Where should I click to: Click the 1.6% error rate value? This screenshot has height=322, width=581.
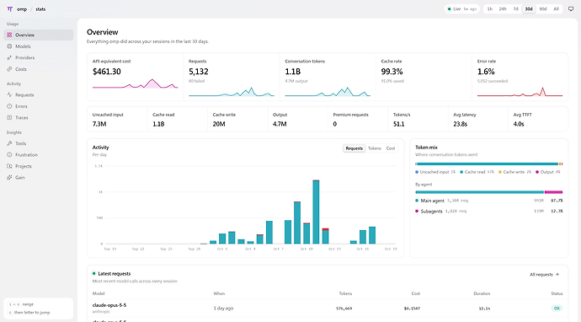(486, 72)
